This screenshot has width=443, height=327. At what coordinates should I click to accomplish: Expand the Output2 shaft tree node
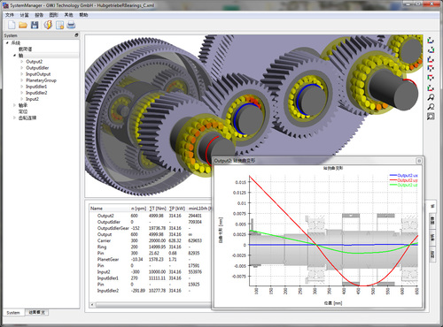(x=22, y=62)
